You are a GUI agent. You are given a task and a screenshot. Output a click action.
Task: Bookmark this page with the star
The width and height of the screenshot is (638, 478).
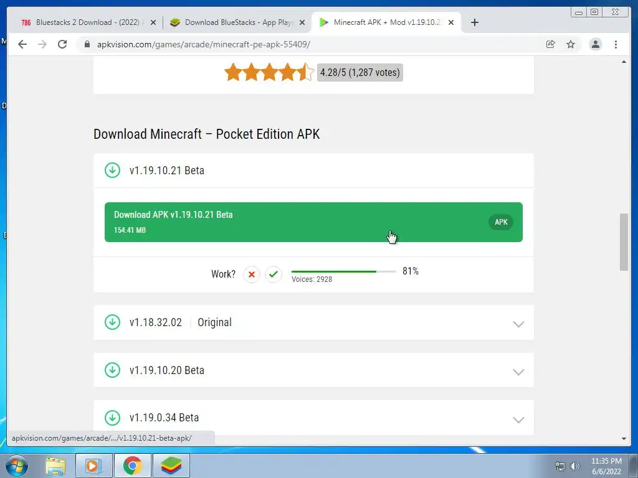[571, 44]
